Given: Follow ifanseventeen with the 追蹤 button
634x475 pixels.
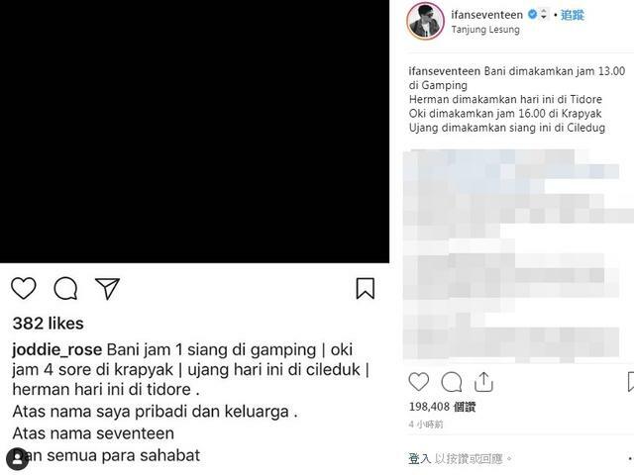Looking at the screenshot, I should pyautogui.click(x=573, y=15).
